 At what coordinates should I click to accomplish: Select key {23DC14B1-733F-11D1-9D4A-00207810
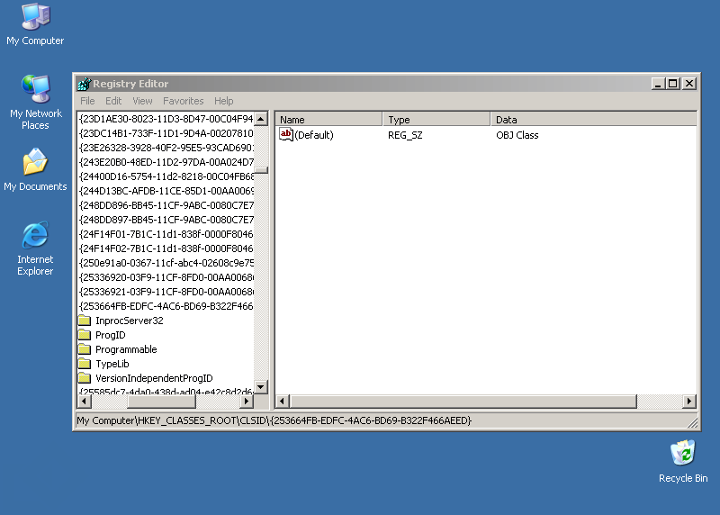click(166, 133)
